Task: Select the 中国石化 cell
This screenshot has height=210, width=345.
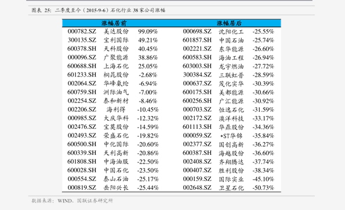Action: point(116,170)
